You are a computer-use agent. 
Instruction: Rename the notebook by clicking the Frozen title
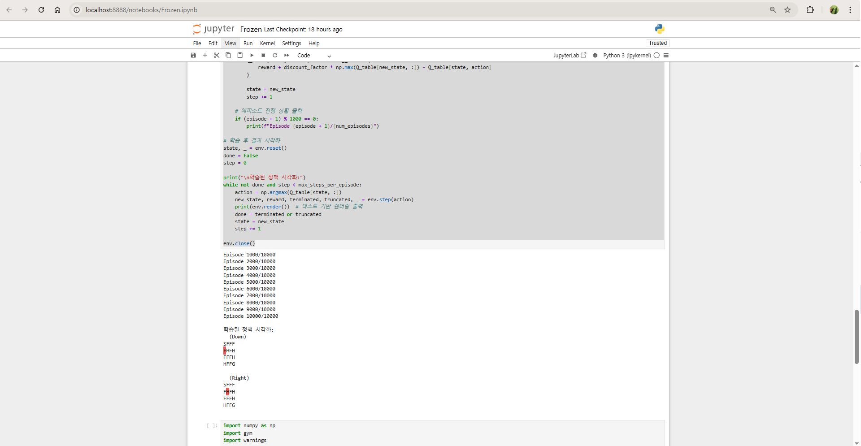tap(251, 30)
